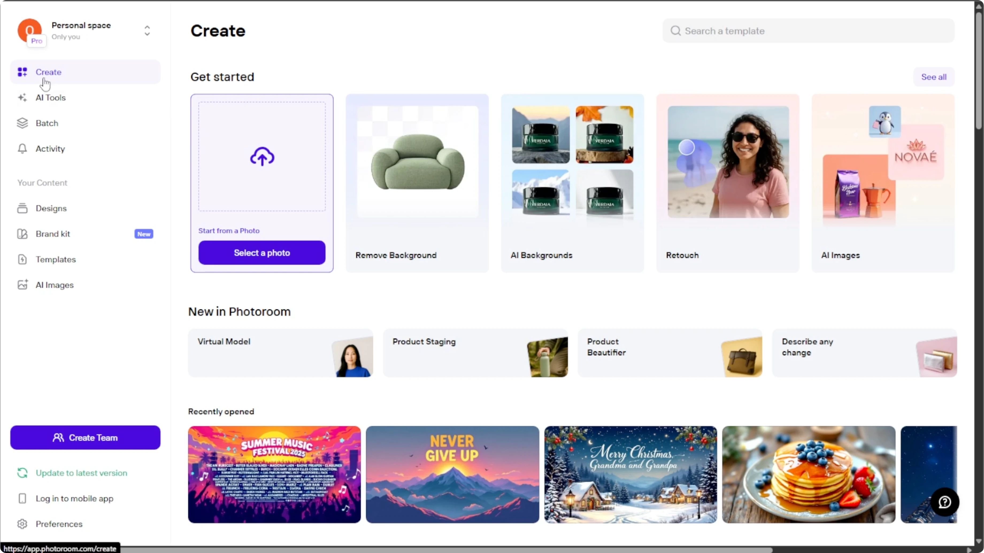Open the Never Give Up design thumbnail
The height and width of the screenshot is (553, 984).
tap(452, 474)
